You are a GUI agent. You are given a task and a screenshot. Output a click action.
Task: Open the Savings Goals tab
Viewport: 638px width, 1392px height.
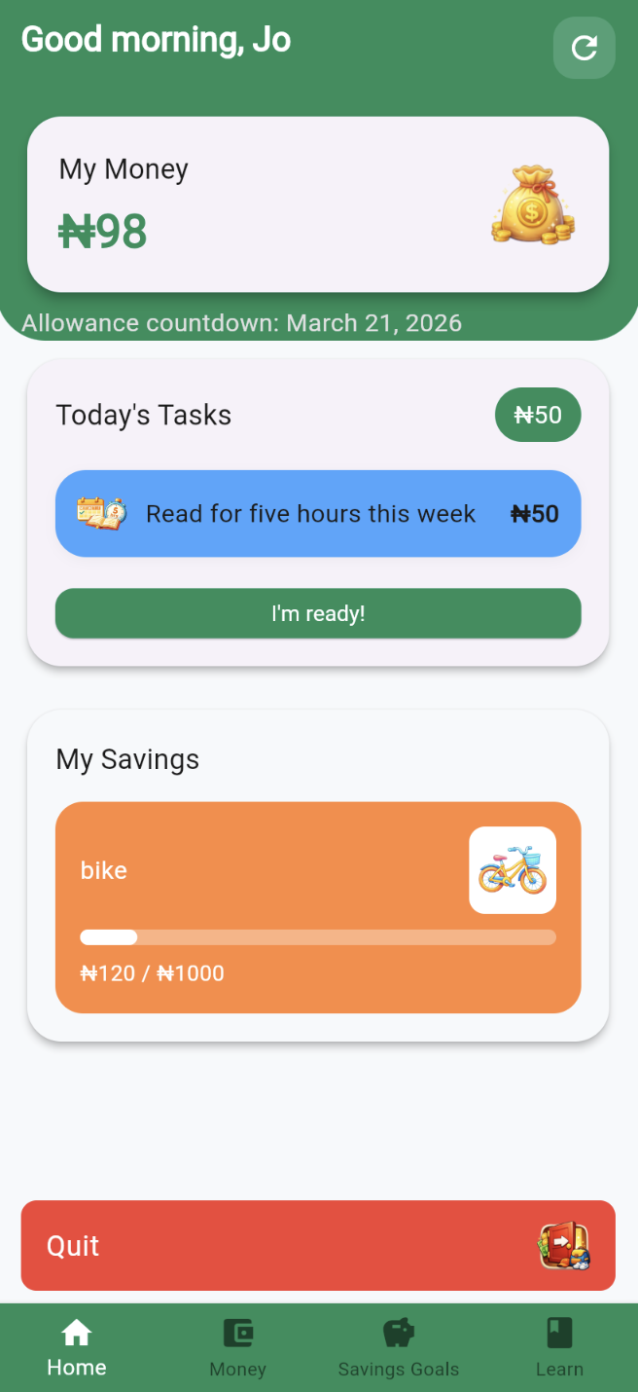point(399,1348)
